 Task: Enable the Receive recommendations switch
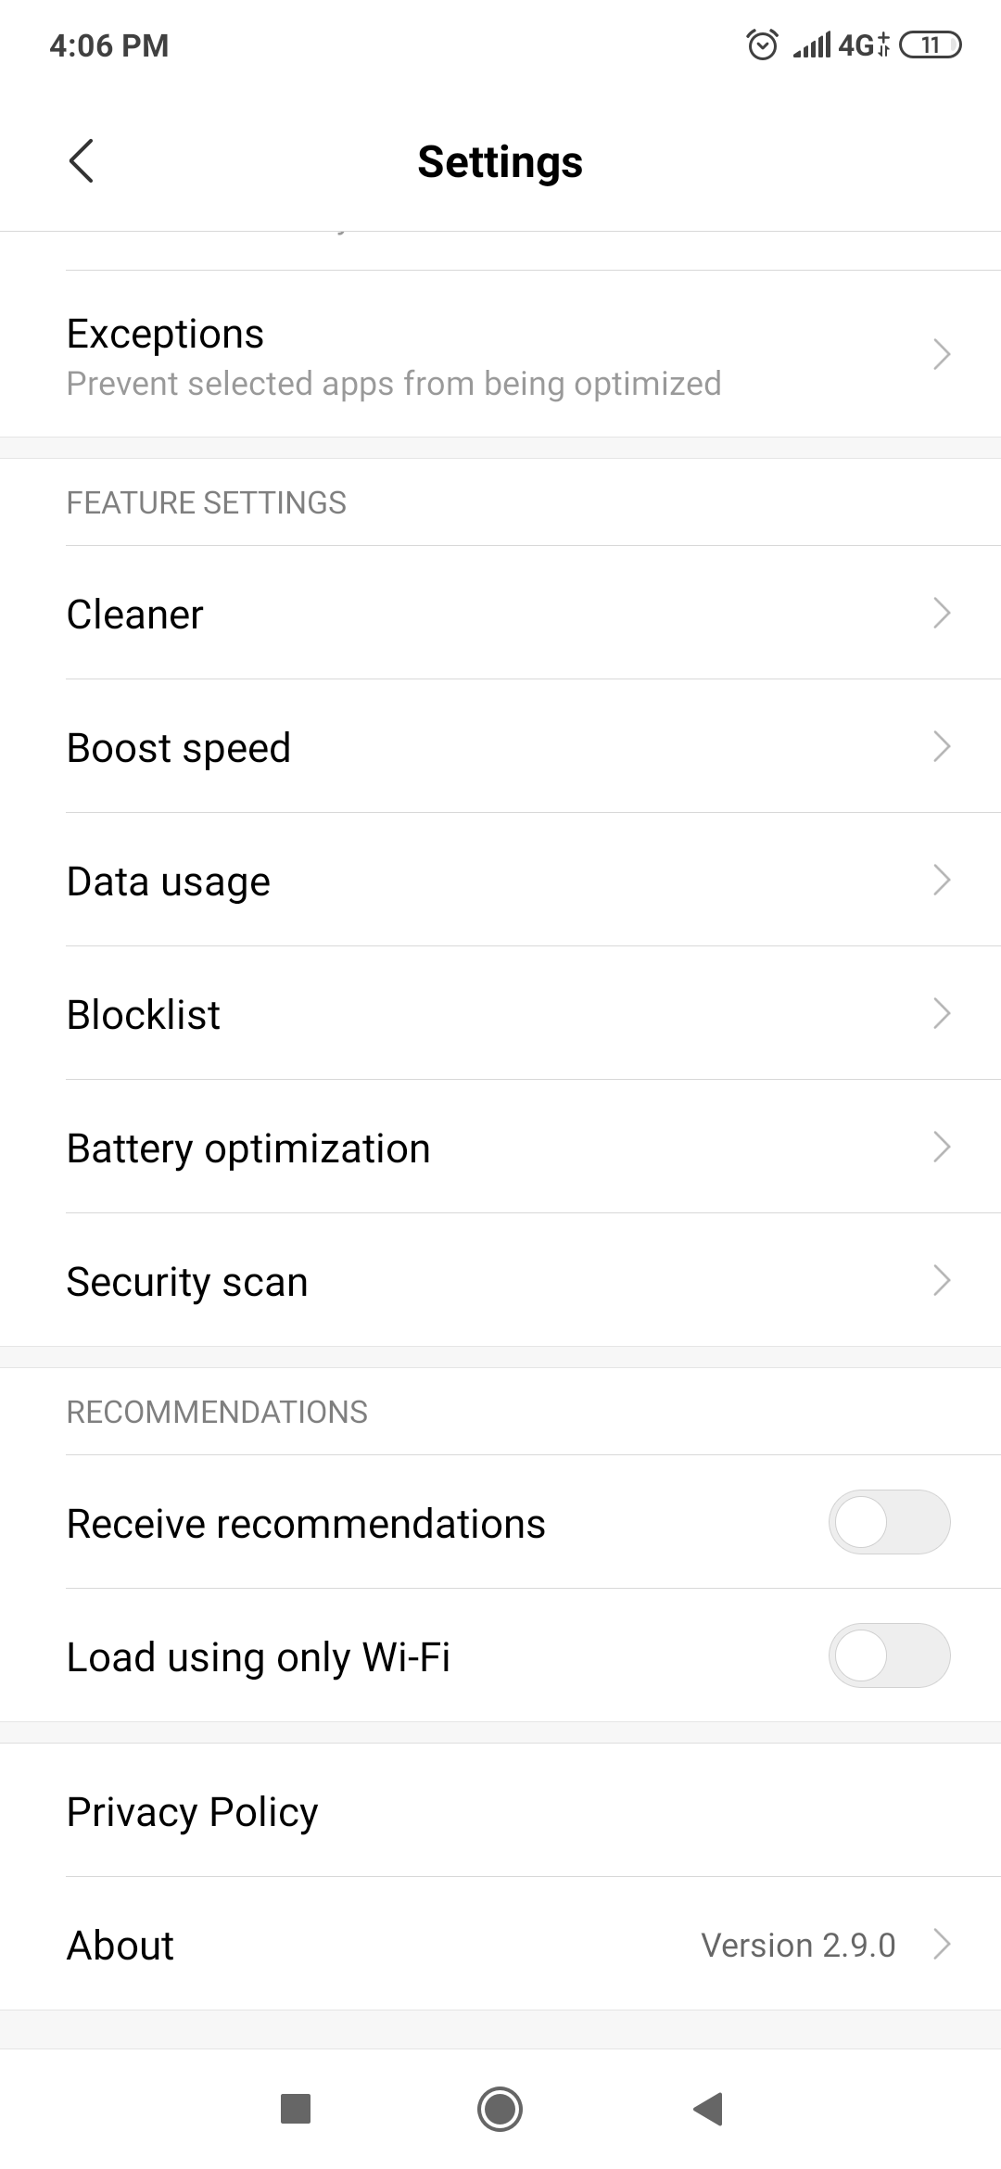click(890, 1522)
